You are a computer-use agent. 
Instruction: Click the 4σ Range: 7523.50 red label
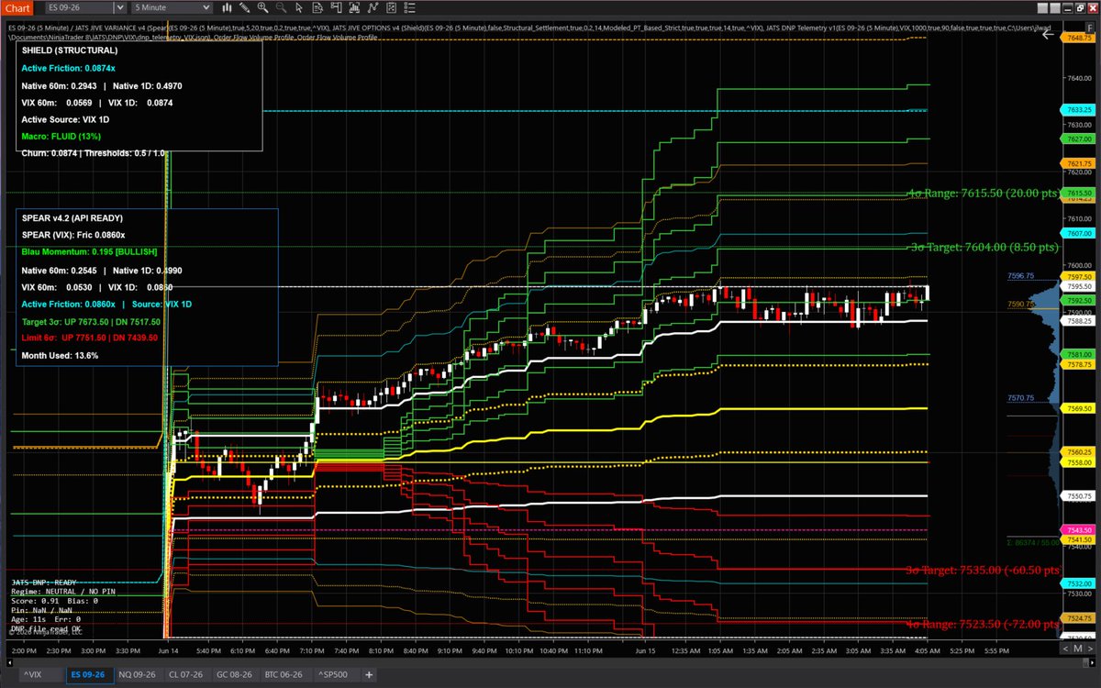click(x=983, y=624)
